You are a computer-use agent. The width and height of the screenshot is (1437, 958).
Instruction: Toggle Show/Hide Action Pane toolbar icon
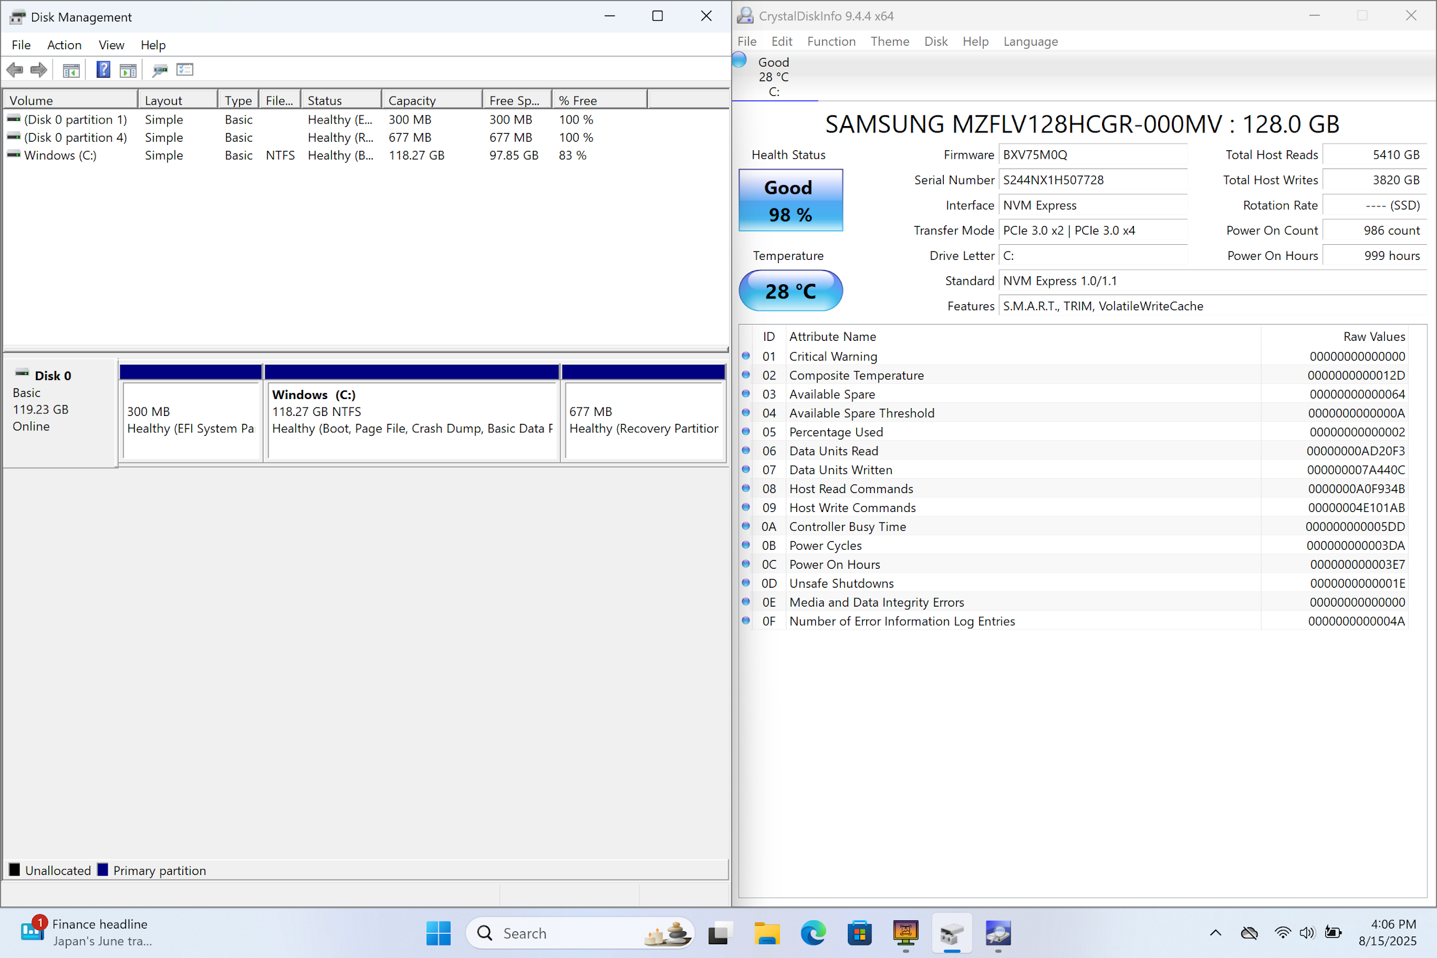point(128,70)
